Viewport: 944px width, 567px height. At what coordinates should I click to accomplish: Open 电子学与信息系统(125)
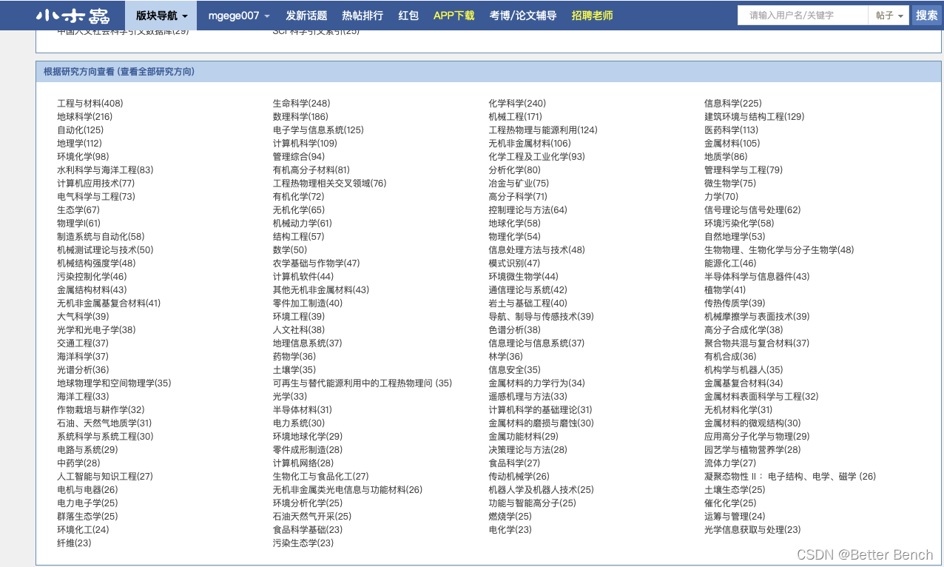click(x=318, y=130)
